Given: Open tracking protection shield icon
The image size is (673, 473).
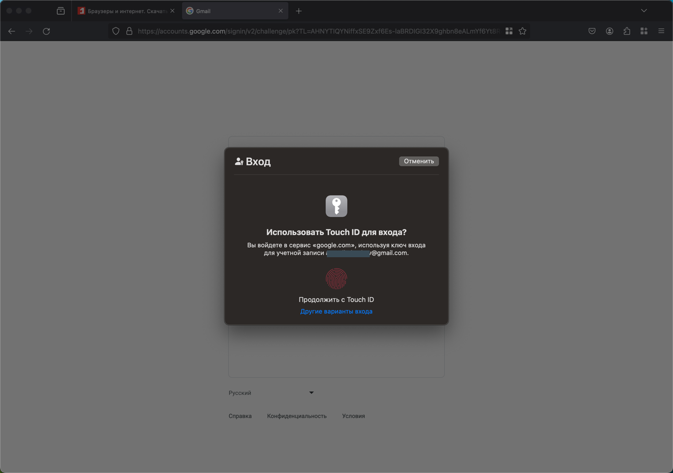Looking at the screenshot, I should tap(116, 31).
